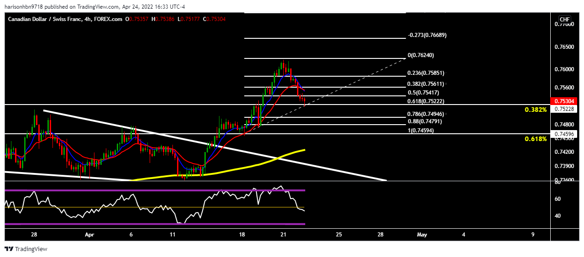
Task: Click the CHF currency badge
Action: point(565,19)
